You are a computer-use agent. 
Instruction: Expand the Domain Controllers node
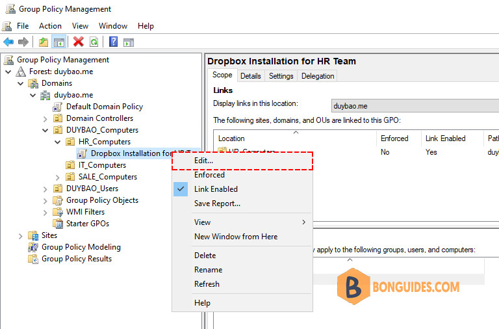pos(45,119)
